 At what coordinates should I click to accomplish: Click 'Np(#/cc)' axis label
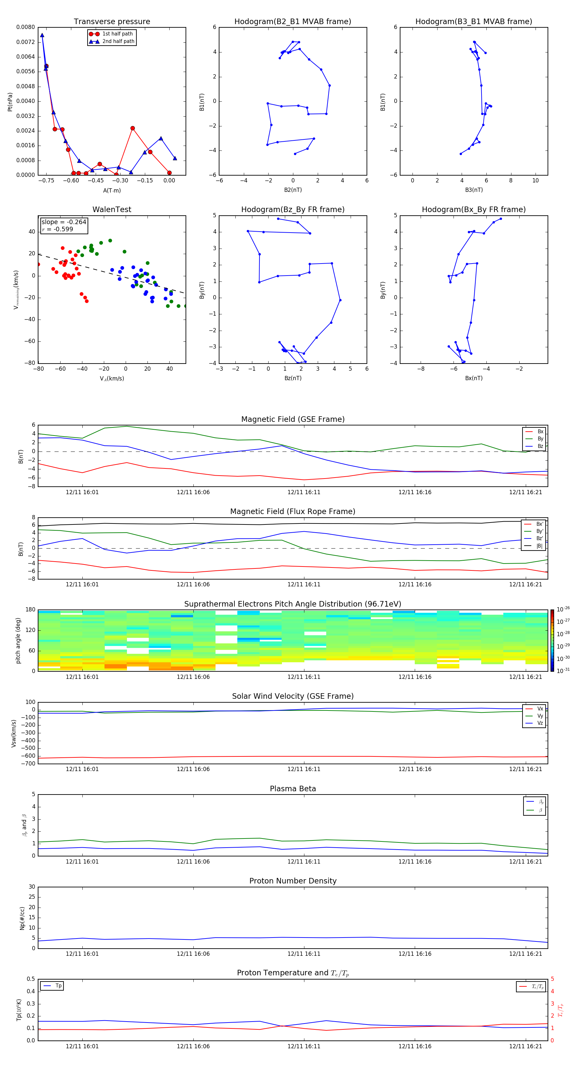point(22,918)
